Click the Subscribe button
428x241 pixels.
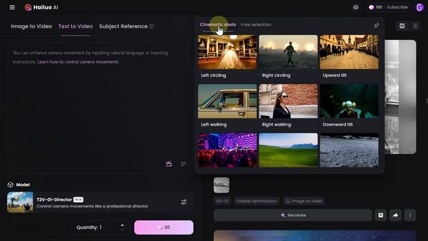point(397,7)
